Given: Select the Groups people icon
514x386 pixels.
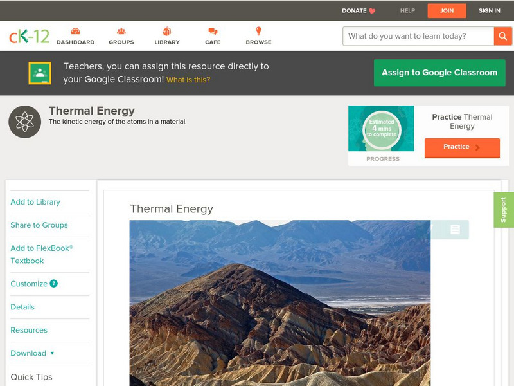Looking at the screenshot, I should click(x=121, y=30).
